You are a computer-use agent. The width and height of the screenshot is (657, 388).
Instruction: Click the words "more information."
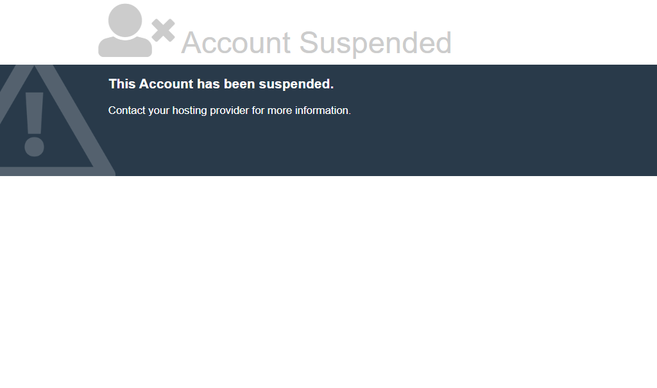[309, 110]
